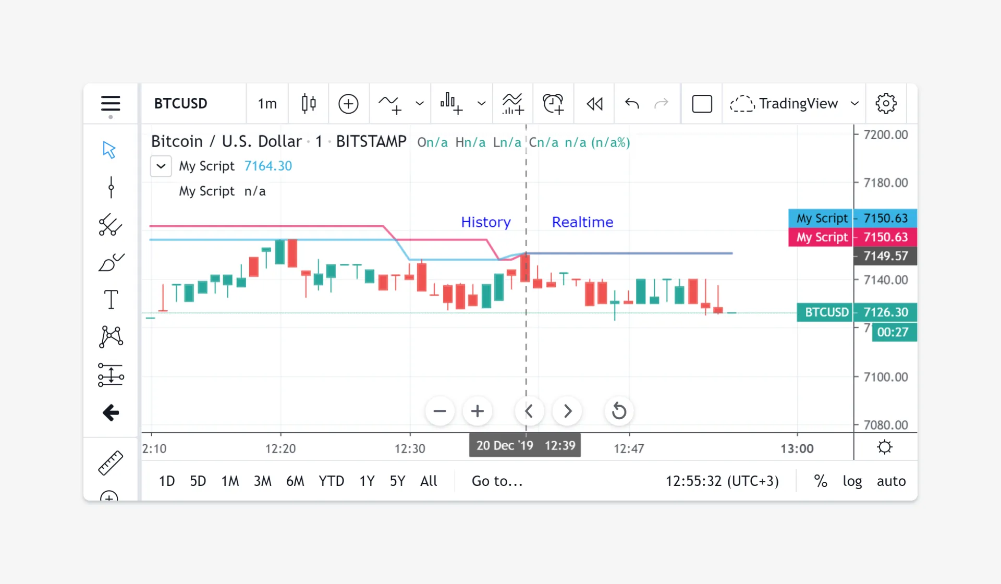Click the Go to... button
The image size is (1001, 584).
coord(497,481)
